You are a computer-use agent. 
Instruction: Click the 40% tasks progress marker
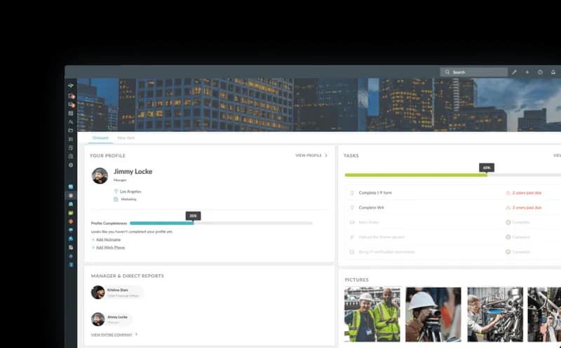pyautogui.click(x=487, y=168)
